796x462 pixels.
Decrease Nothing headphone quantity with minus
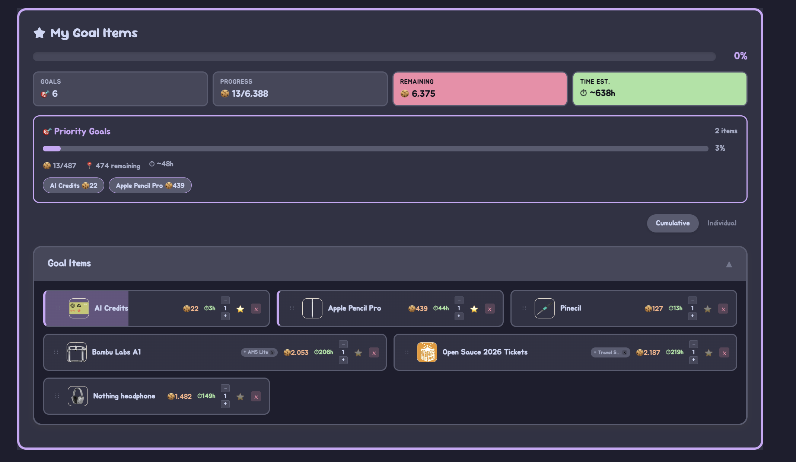point(225,388)
